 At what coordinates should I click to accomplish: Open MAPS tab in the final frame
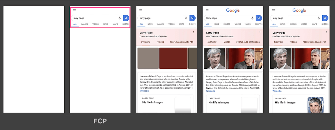coord(314,24)
